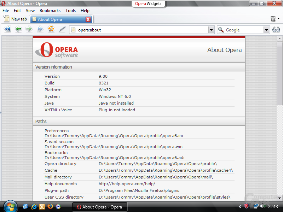Open the Help menu

(x=85, y=11)
